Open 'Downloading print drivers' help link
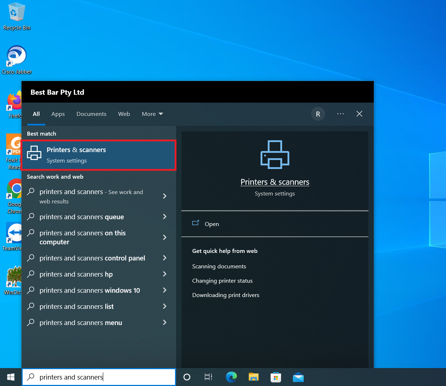 pos(226,295)
